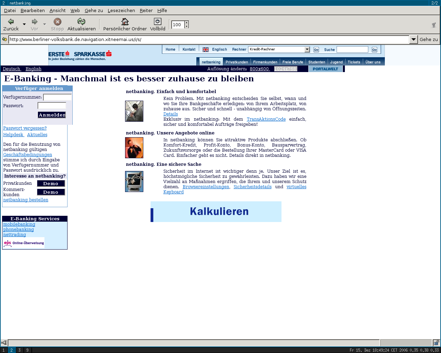Image resolution: width=441 pixels, height=353 pixels.
Task: Click the status bar icon at bottom left
Action: [4, 343]
